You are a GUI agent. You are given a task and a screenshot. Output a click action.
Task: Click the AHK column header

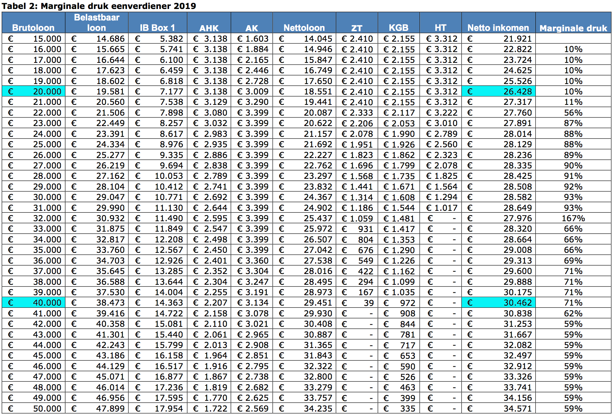coord(209,28)
